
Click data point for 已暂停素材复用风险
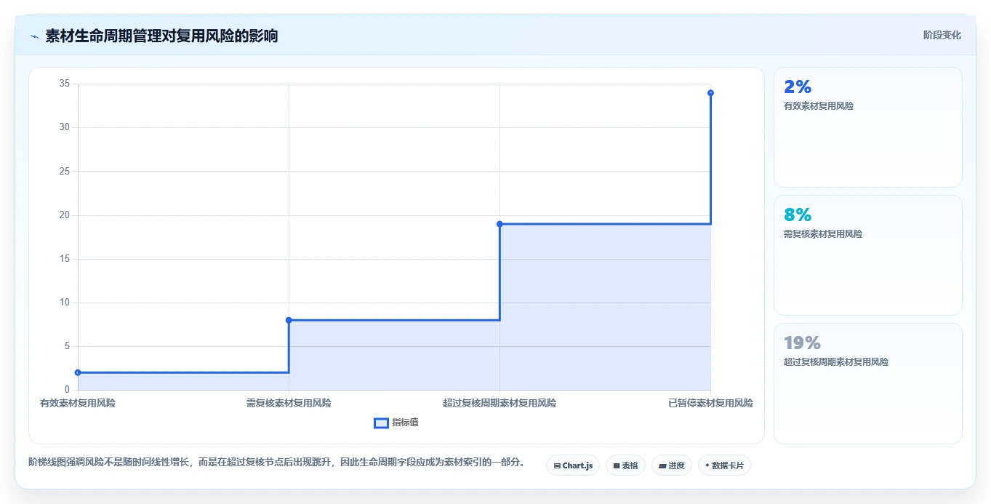tap(710, 92)
